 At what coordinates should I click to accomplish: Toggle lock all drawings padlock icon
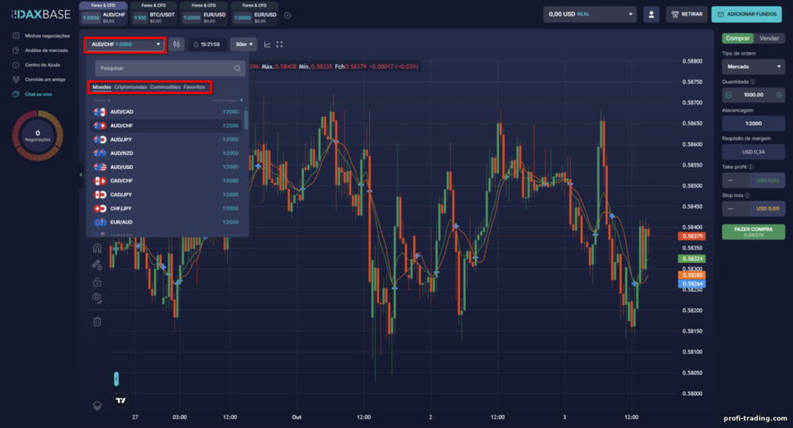click(97, 282)
